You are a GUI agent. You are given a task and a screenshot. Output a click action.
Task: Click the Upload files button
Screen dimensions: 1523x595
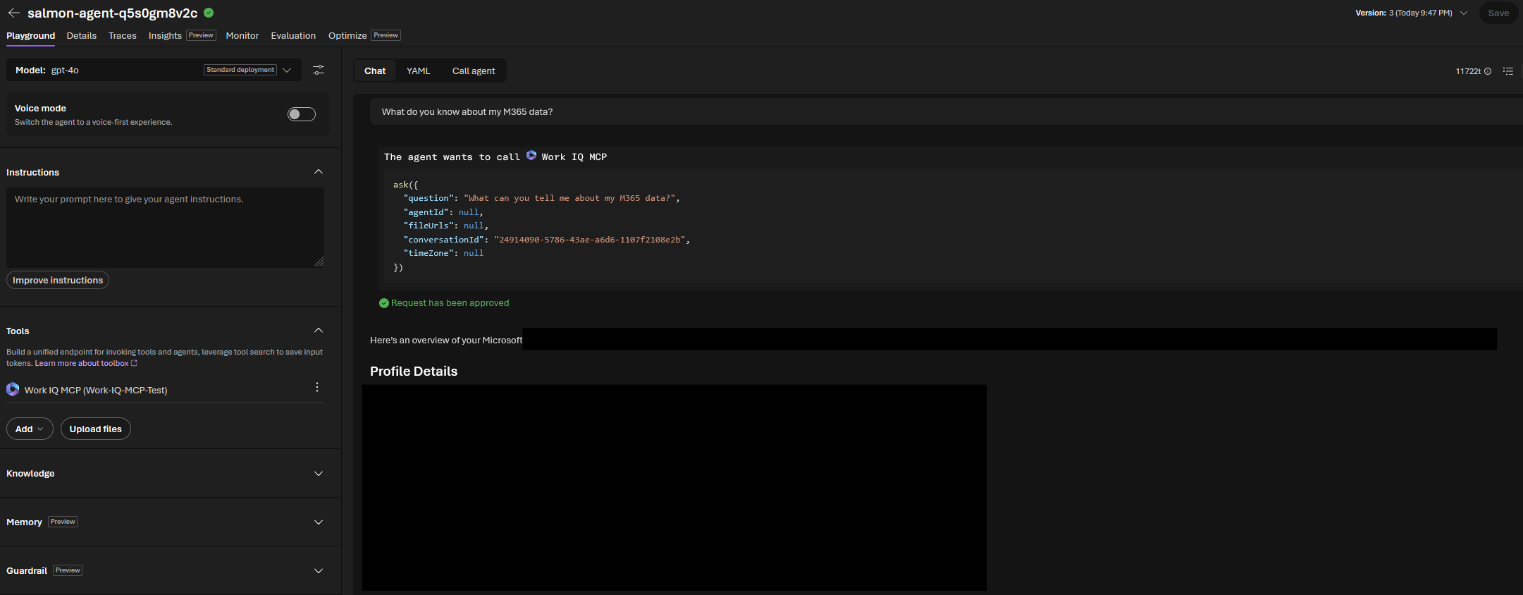(x=96, y=429)
